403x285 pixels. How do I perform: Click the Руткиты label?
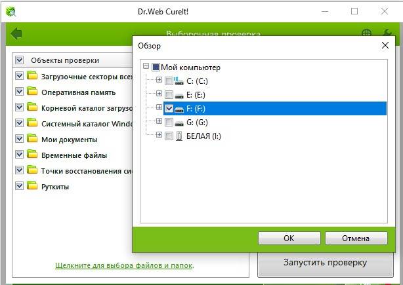pos(55,187)
